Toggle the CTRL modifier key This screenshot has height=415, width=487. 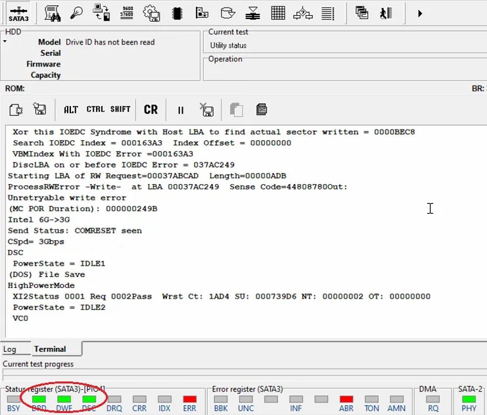point(95,110)
